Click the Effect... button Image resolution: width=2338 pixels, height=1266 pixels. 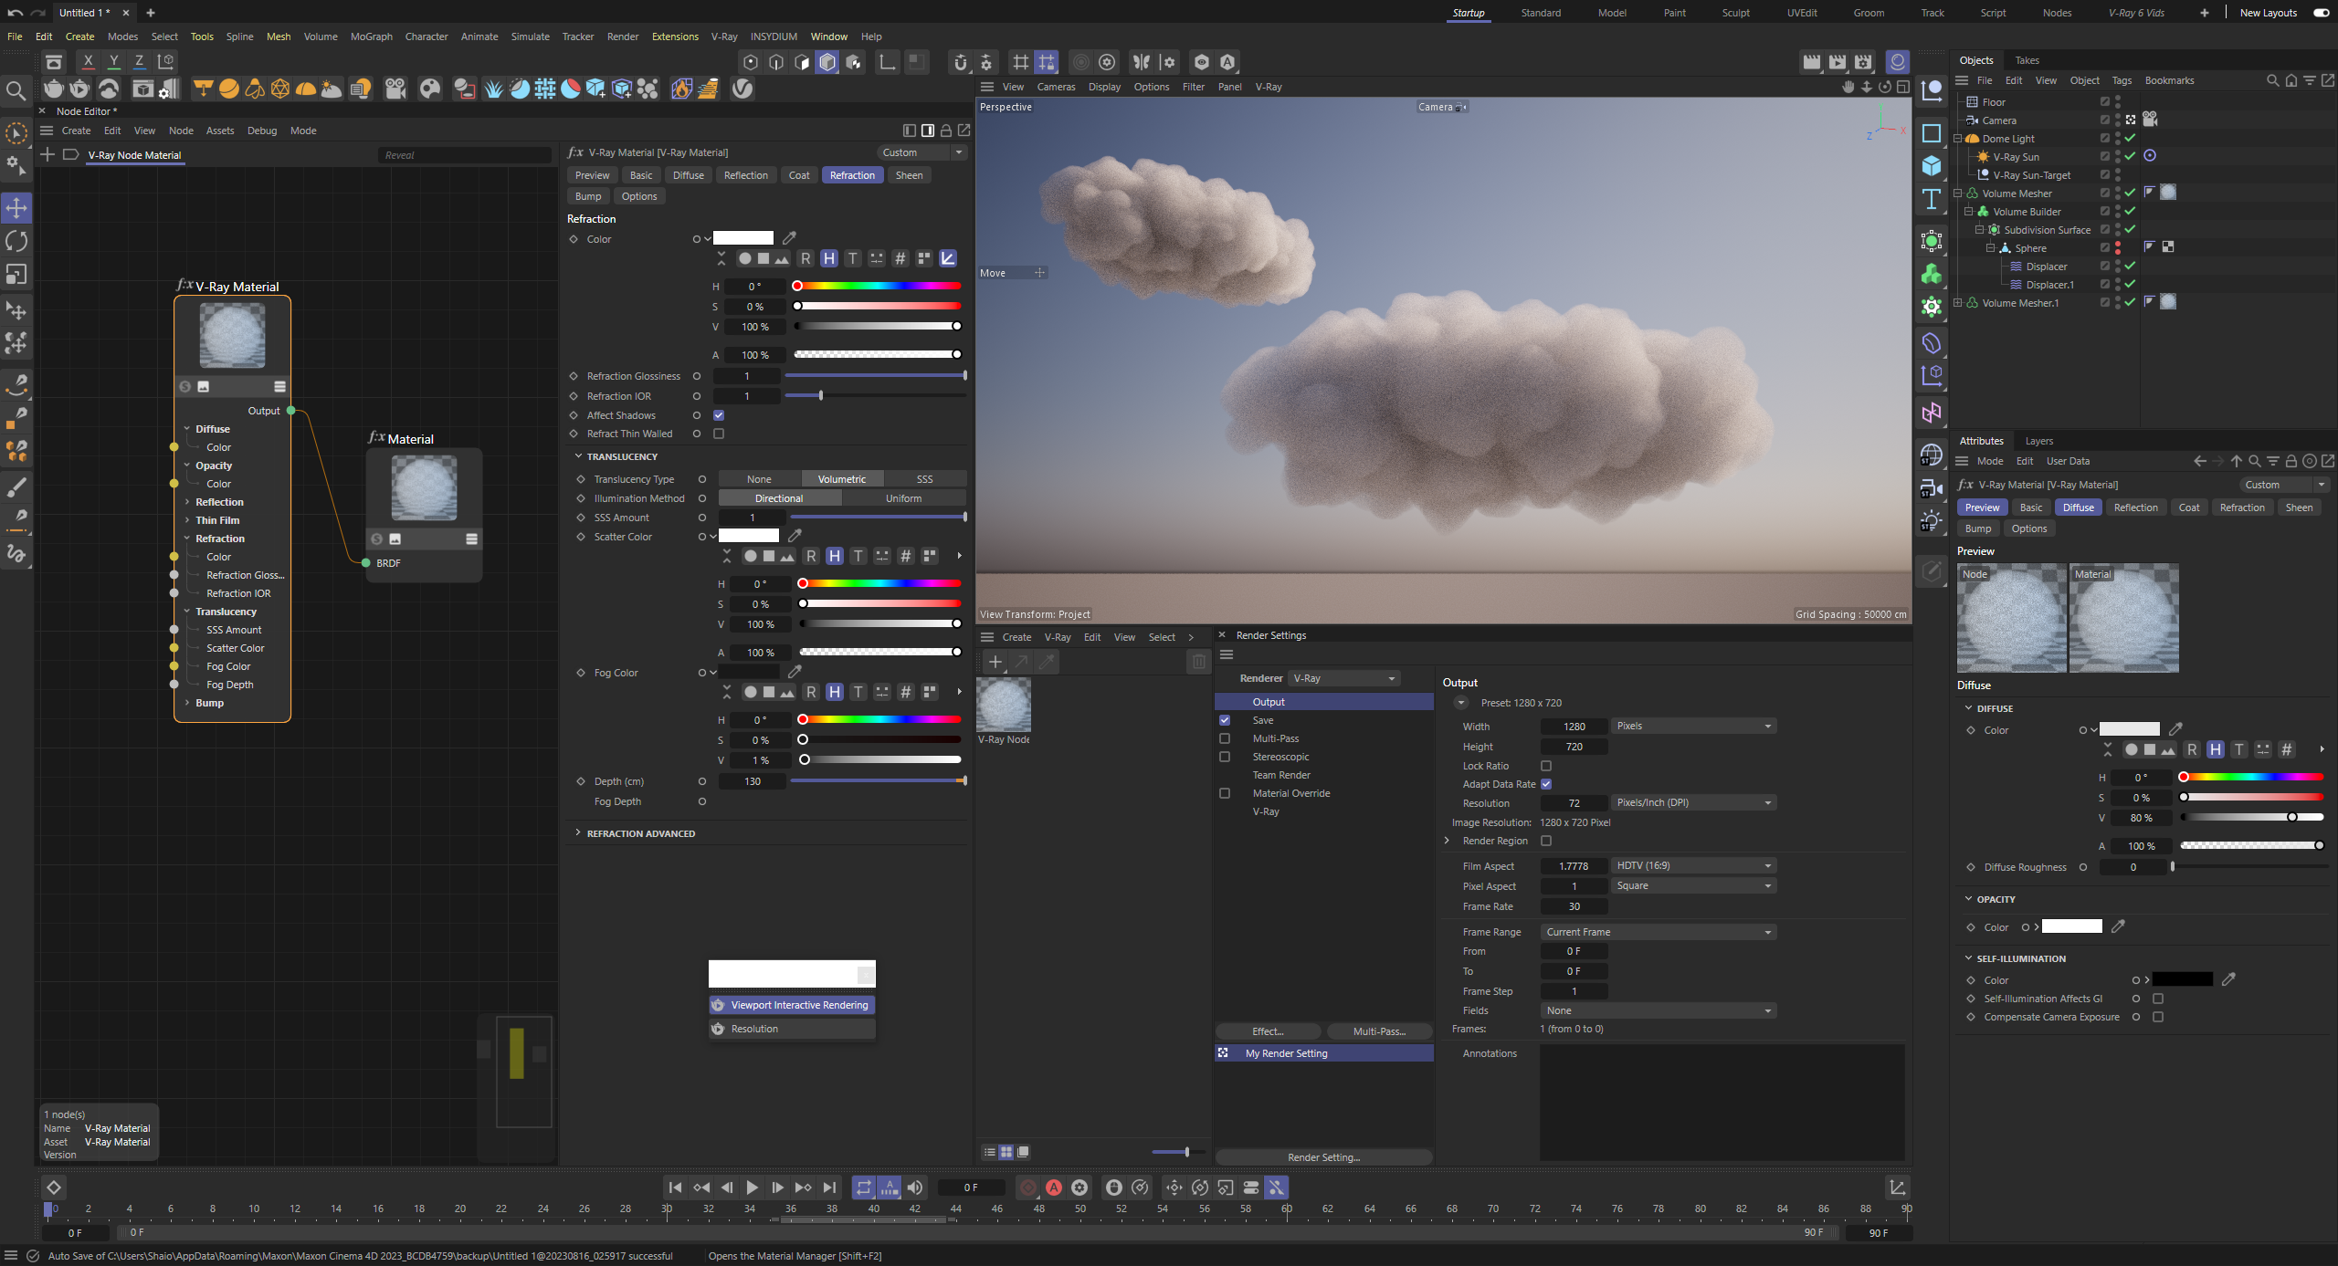(x=1268, y=1031)
